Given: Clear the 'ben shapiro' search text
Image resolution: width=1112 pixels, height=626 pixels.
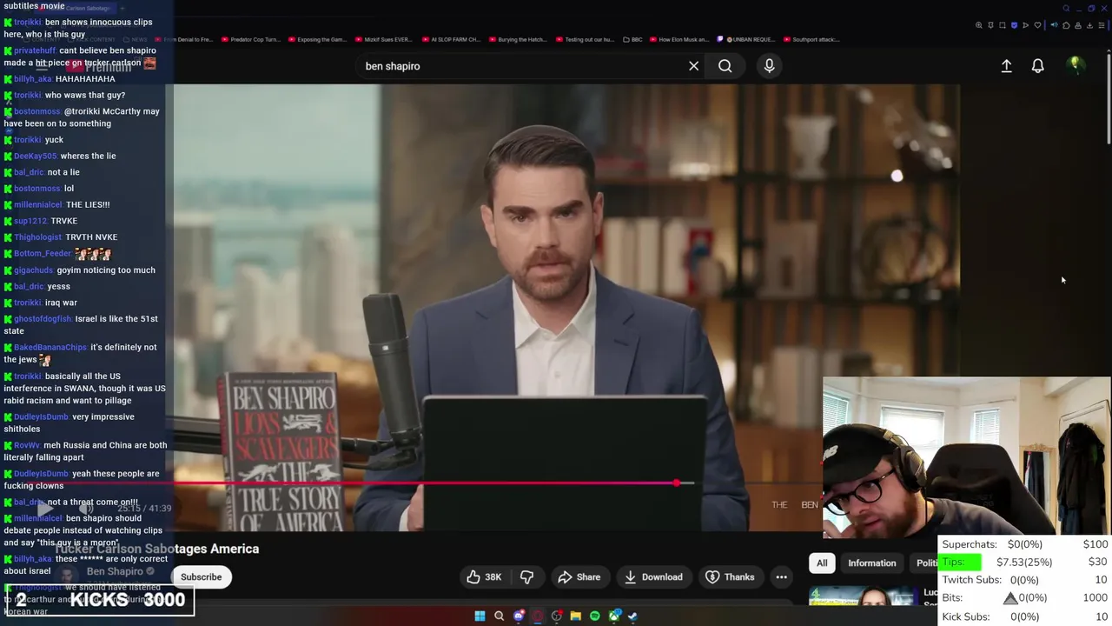Looking at the screenshot, I should (693, 66).
